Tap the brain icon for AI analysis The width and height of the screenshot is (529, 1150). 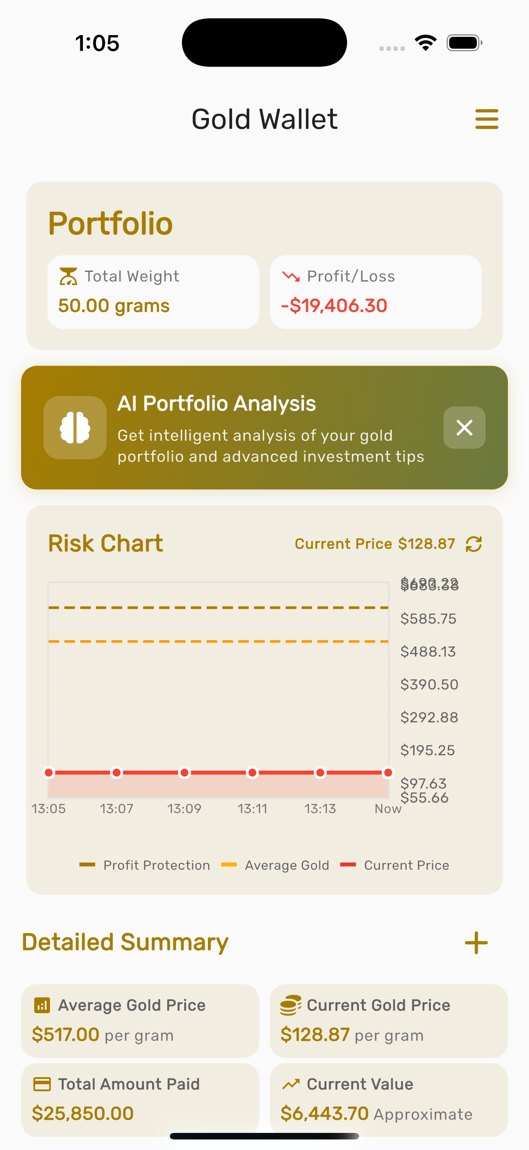(75, 428)
